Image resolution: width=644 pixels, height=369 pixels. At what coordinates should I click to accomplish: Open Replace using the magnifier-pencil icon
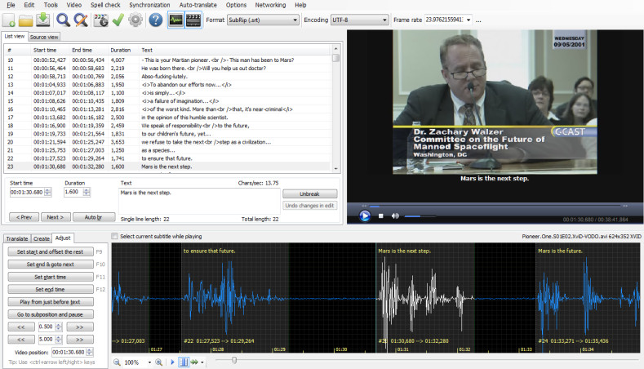[x=81, y=20]
